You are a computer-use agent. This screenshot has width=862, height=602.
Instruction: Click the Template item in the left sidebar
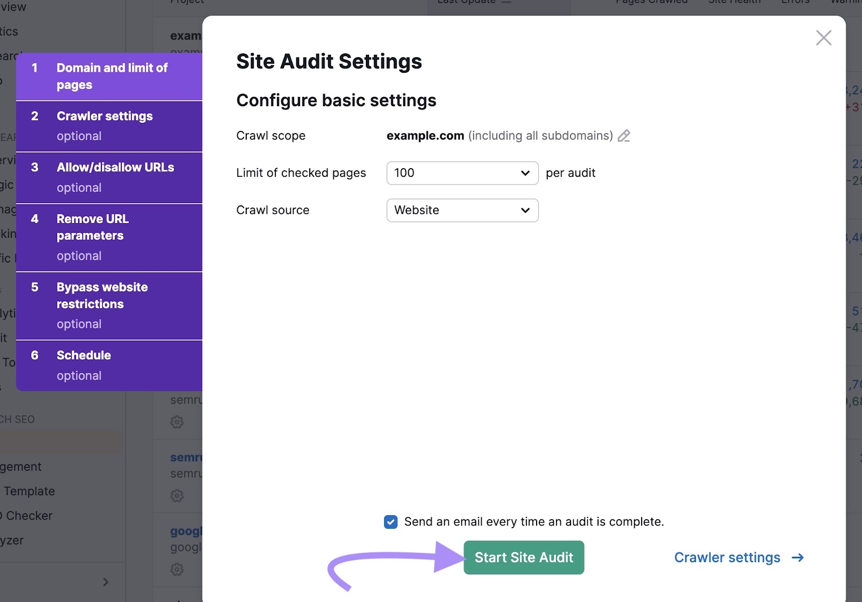pos(29,491)
